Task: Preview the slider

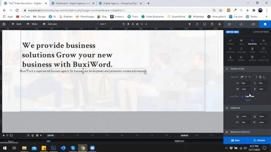Action: pyautogui.click(x=259, y=141)
